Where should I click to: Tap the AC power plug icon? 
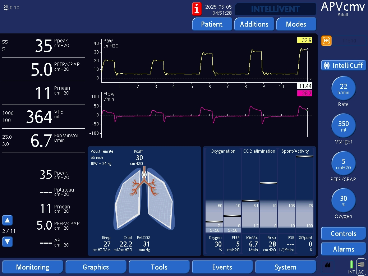[361, 265]
